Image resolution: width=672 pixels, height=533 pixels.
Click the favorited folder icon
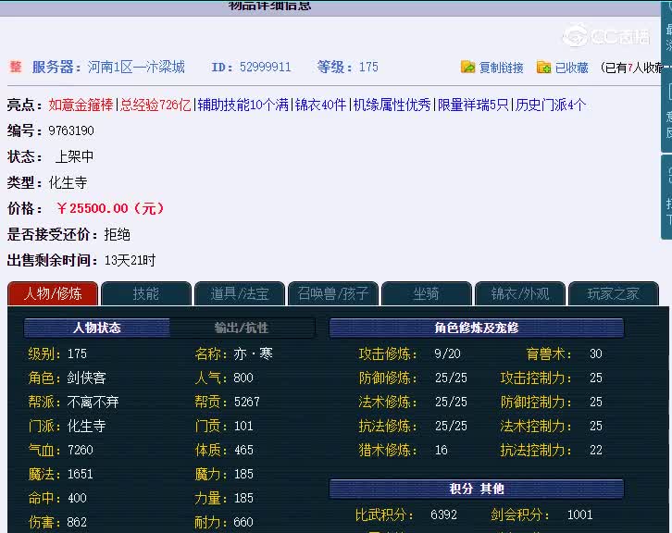(x=543, y=67)
